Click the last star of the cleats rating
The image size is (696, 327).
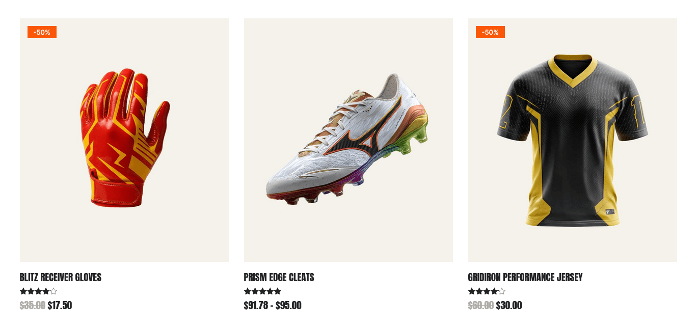[x=278, y=291]
